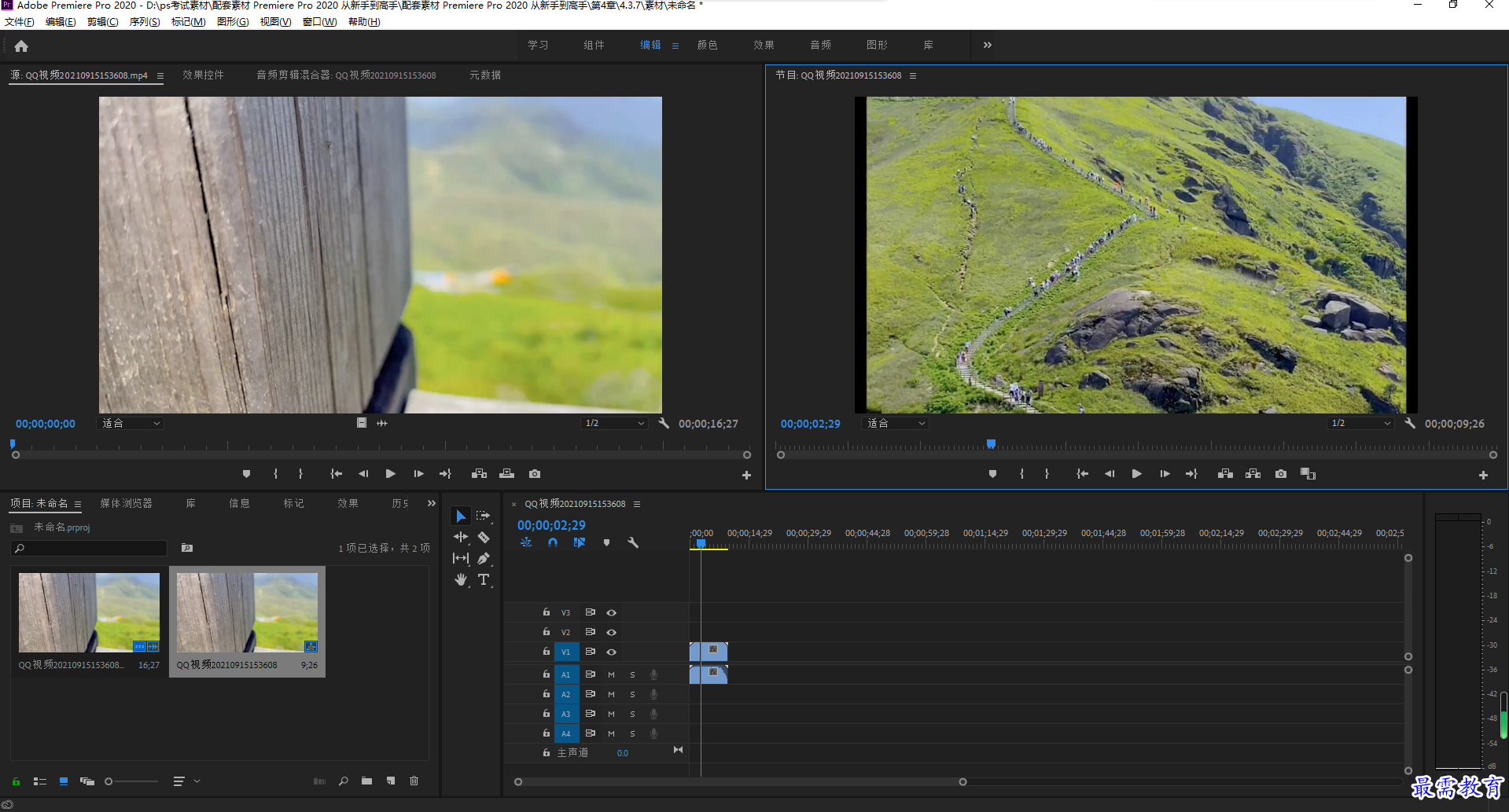The image size is (1509, 812).
Task: Click the Export Frame camera icon in Program monitor
Action: (1281, 474)
